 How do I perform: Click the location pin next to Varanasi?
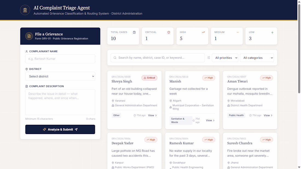[113, 101]
